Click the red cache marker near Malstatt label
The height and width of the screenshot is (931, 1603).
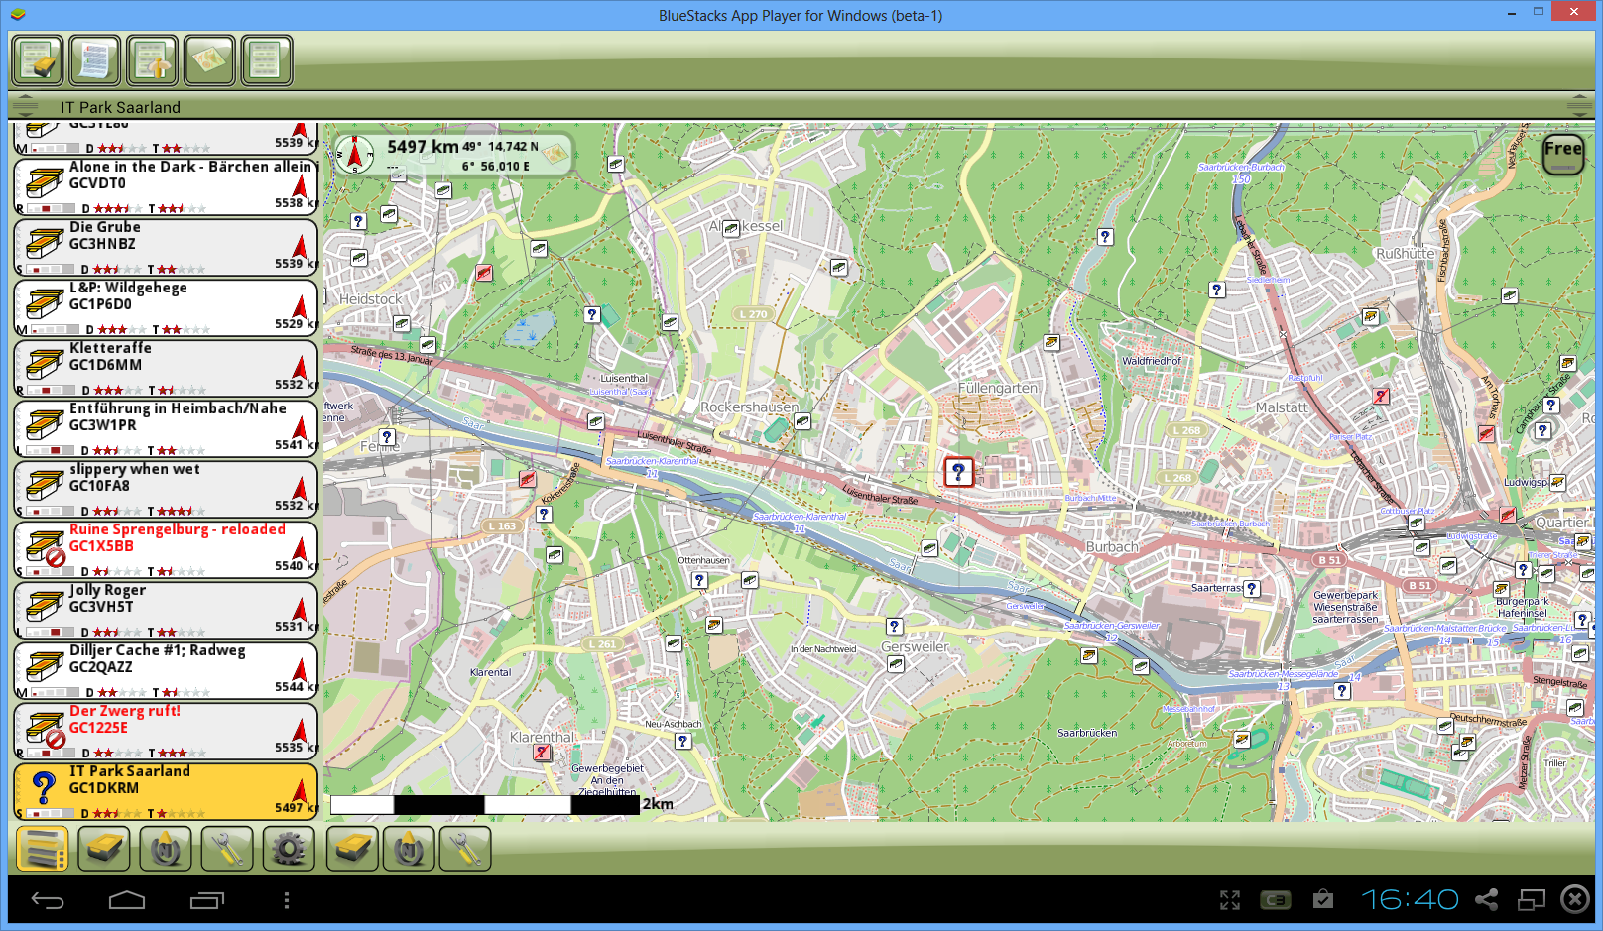[x=1381, y=396]
